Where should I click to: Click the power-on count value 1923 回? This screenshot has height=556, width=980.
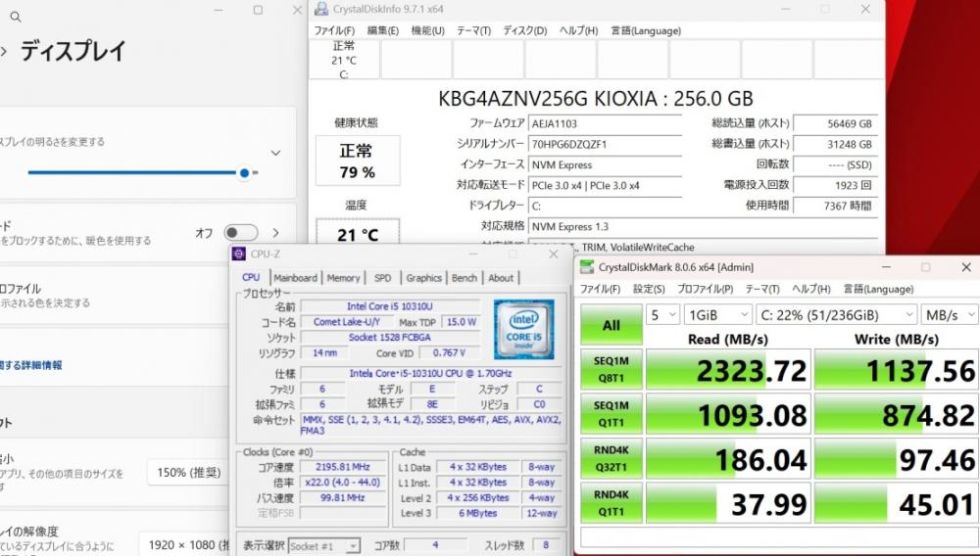pyautogui.click(x=835, y=185)
